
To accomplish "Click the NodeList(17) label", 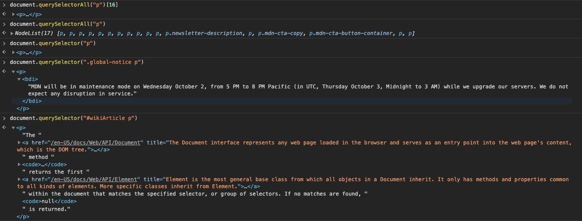I will click(35, 33).
